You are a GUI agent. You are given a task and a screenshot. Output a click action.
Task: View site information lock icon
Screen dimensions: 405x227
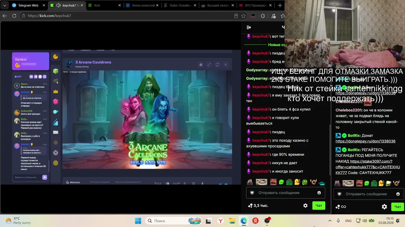pyautogui.click(x=23, y=16)
